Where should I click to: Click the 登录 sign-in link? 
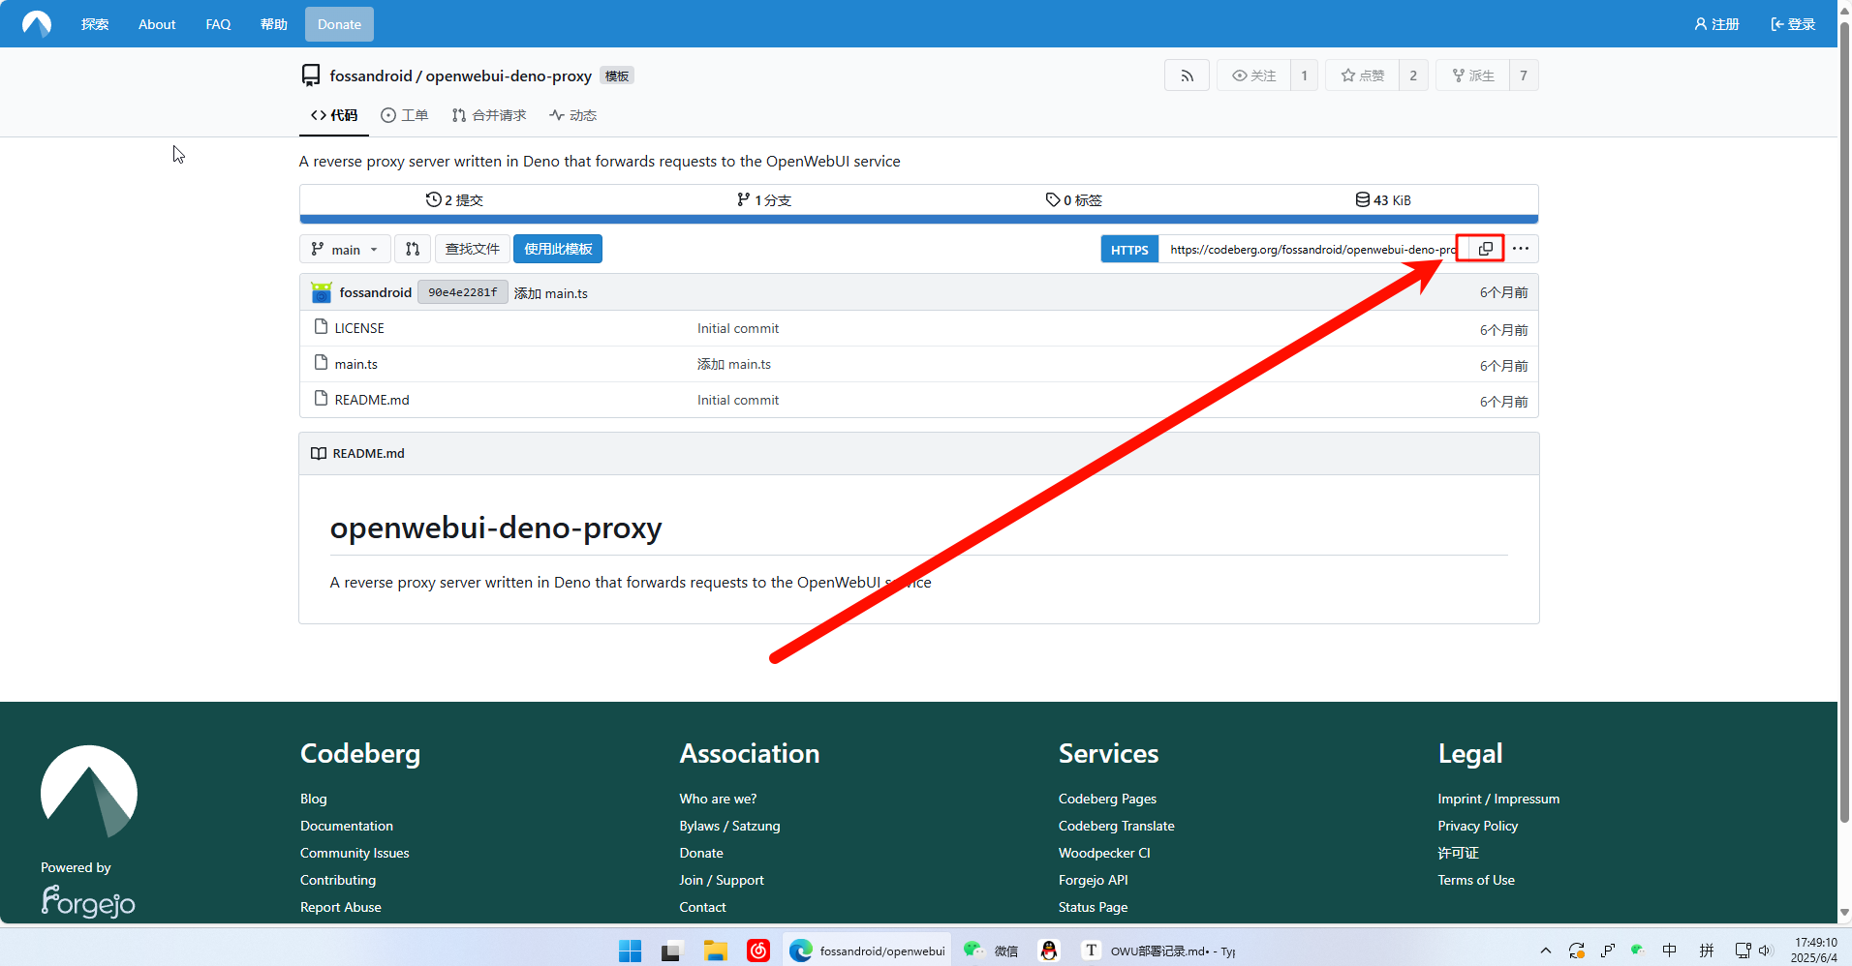click(x=1793, y=24)
